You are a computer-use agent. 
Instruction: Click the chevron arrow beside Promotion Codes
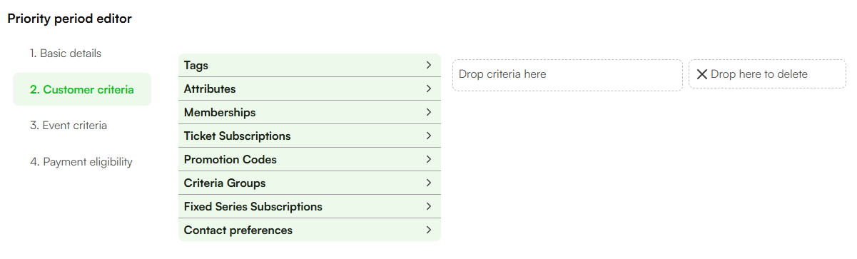tap(429, 159)
